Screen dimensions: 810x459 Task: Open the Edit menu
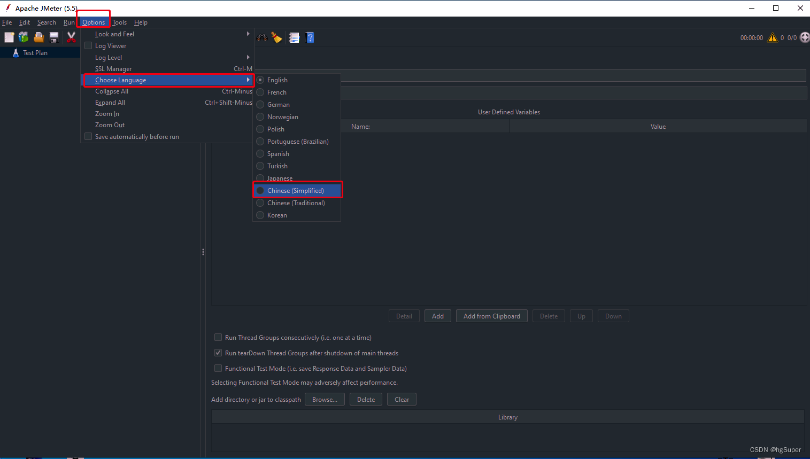coord(25,22)
